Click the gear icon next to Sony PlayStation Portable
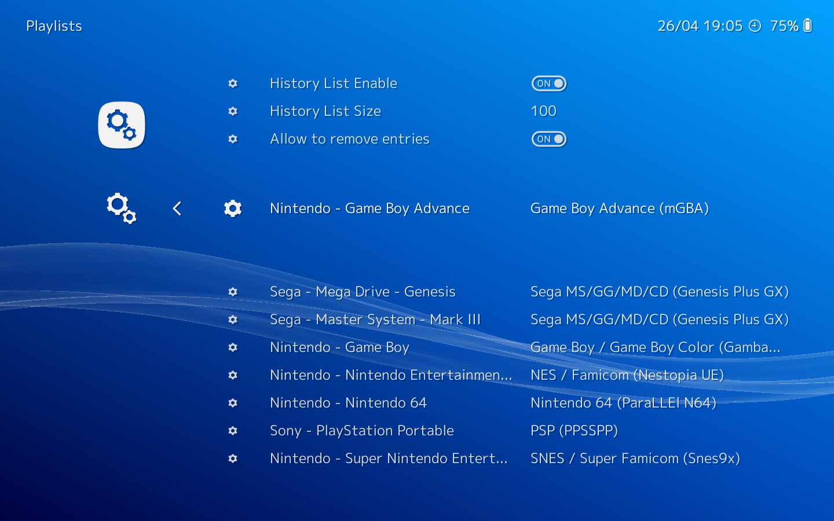This screenshot has height=521, width=834. point(233,431)
